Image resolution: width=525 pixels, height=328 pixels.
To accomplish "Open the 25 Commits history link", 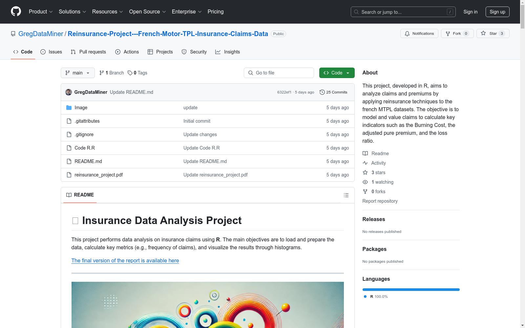I will (x=333, y=92).
